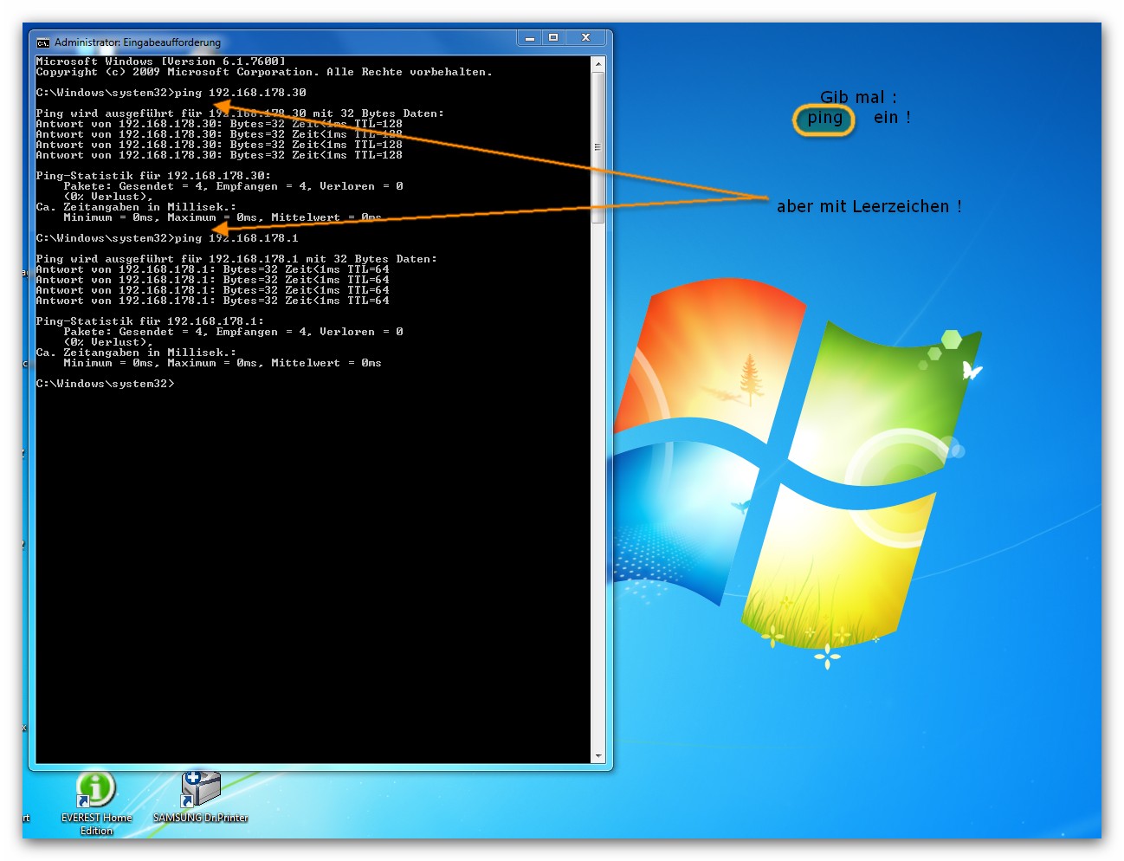This screenshot has width=1124, height=861.
Task: Click the lower 'Ca. Zeitangaben in Millisek.:' line
Action: (x=136, y=353)
